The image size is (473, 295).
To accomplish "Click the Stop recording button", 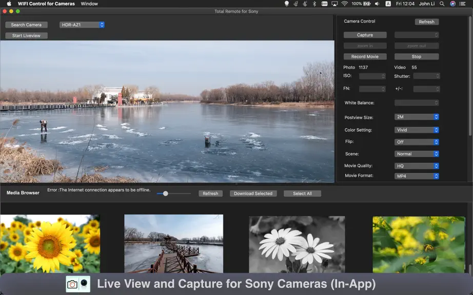I will click(x=417, y=56).
